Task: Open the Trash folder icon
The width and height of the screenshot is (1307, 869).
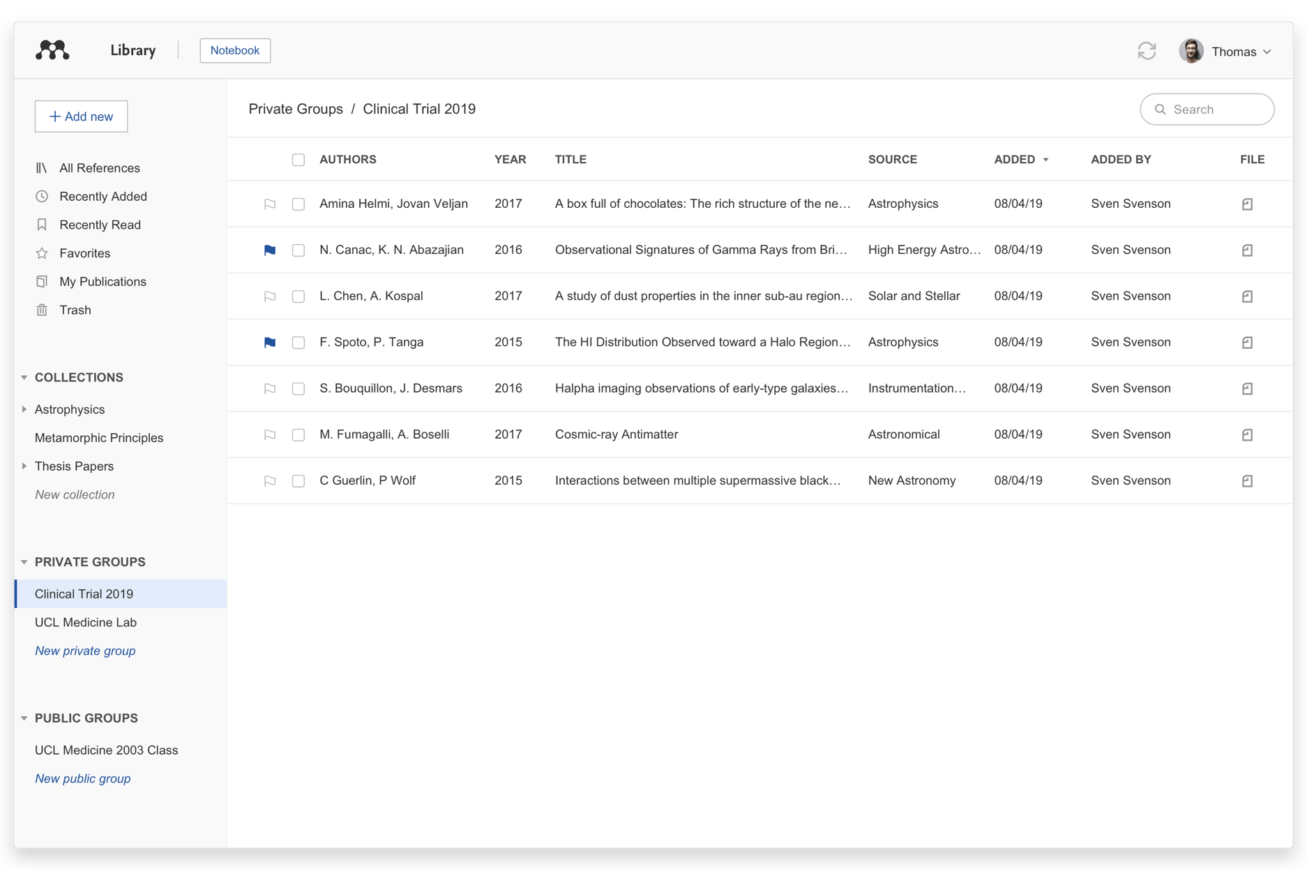Action: pyautogui.click(x=42, y=310)
